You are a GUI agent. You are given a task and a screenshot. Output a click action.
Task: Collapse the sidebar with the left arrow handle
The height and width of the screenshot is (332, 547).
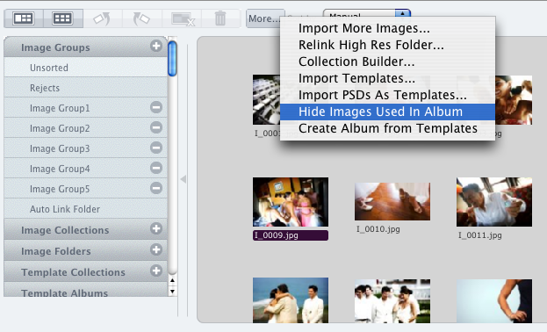tap(184, 179)
